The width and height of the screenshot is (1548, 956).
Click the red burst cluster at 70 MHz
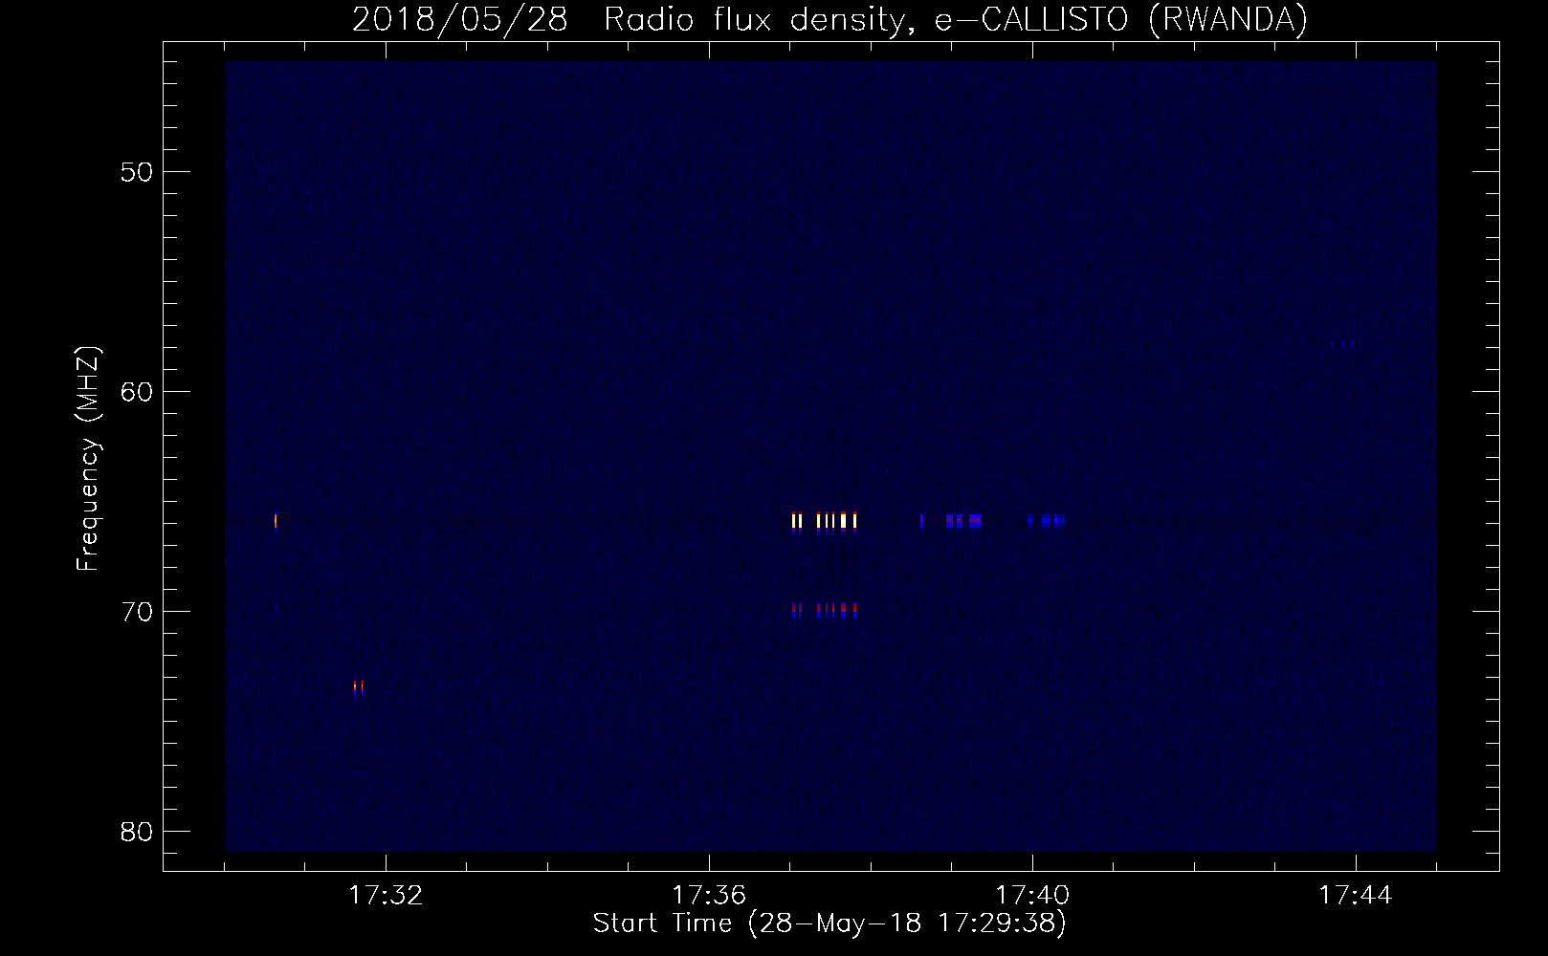tap(824, 610)
